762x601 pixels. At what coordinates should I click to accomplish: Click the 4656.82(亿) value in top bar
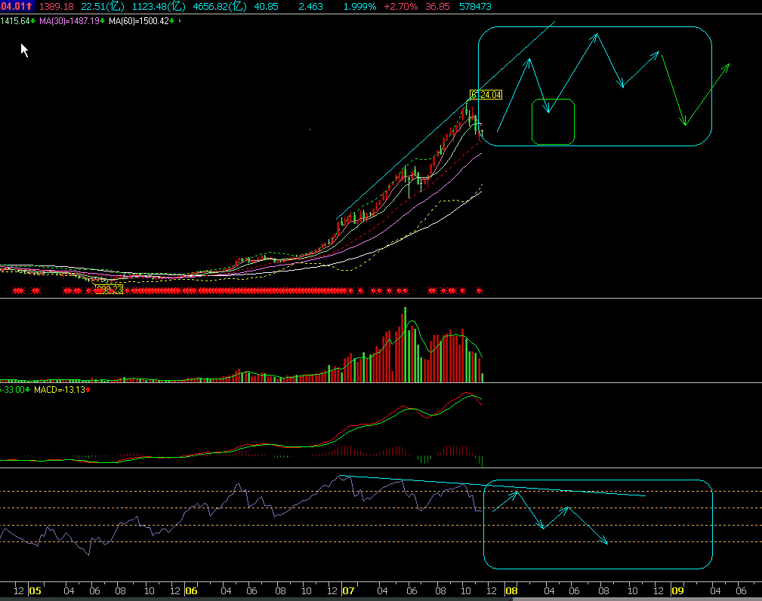click(220, 7)
